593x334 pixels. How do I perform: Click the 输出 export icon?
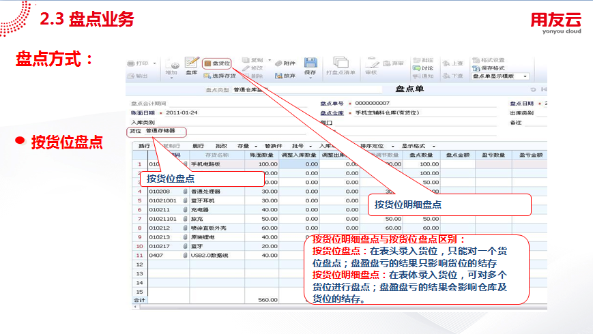tap(131, 76)
